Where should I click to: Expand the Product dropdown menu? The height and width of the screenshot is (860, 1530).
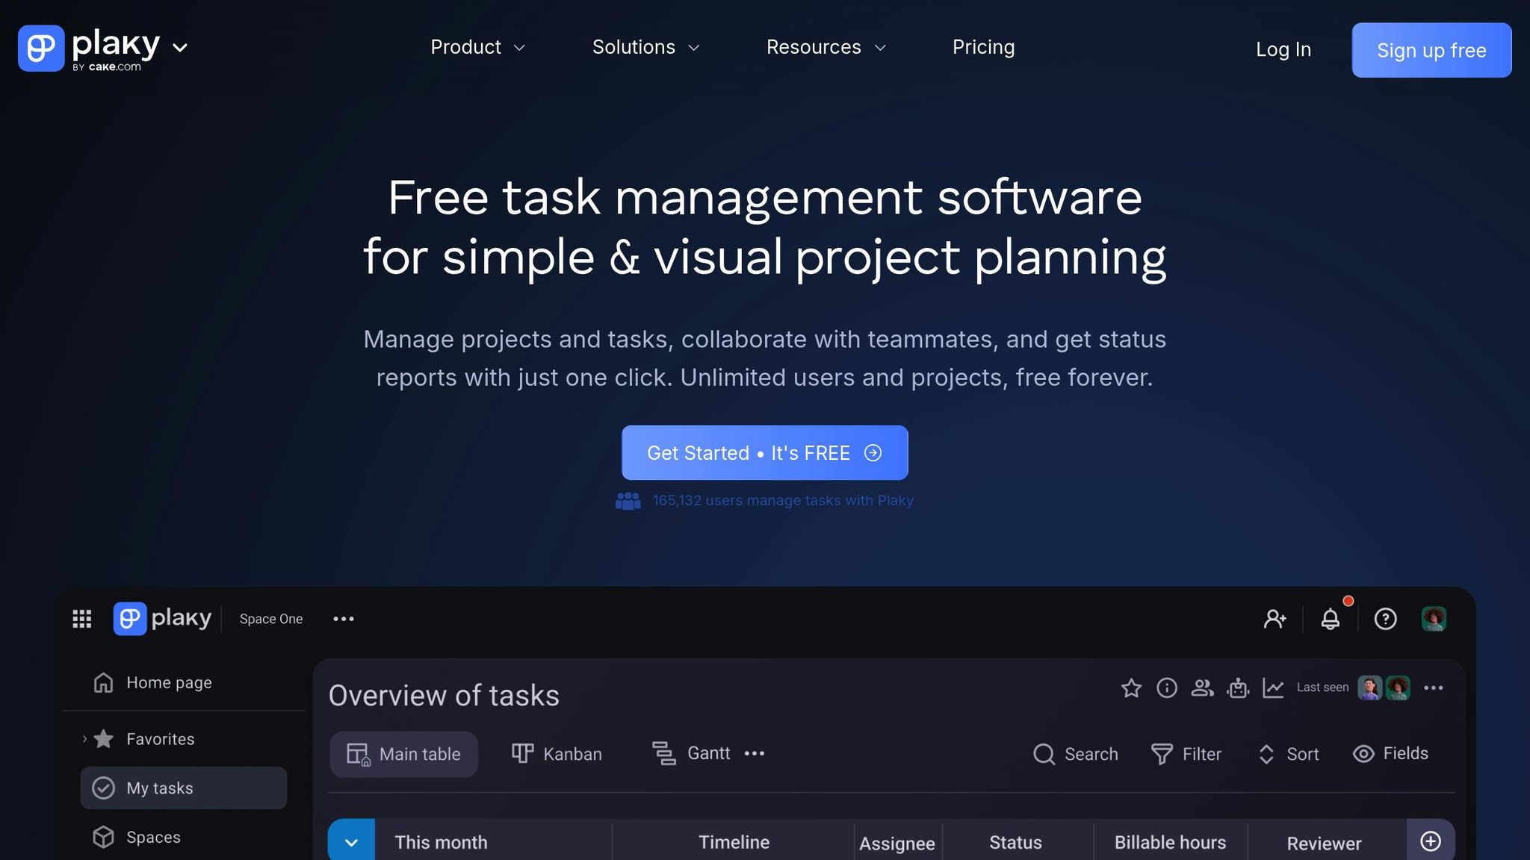(478, 48)
